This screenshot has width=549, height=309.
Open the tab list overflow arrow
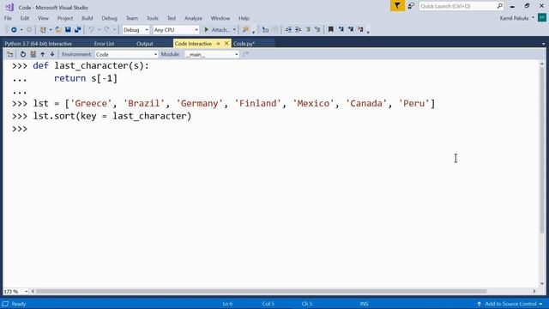coord(543,44)
